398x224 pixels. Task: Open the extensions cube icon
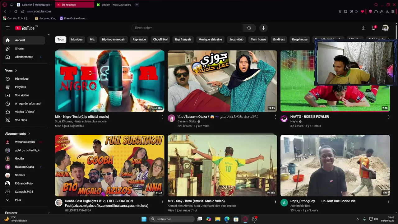[x=376, y=12]
